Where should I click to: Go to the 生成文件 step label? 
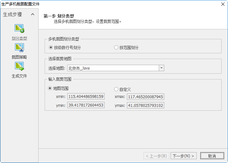tap(19, 76)
